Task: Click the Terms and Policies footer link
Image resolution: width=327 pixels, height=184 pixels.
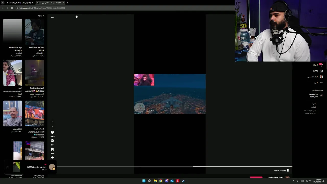Action: (310, 110)
